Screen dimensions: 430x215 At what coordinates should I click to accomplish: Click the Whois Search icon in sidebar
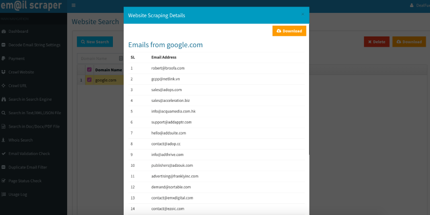pos(4,140)
